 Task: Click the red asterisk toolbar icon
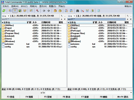(x=37, y=11)
